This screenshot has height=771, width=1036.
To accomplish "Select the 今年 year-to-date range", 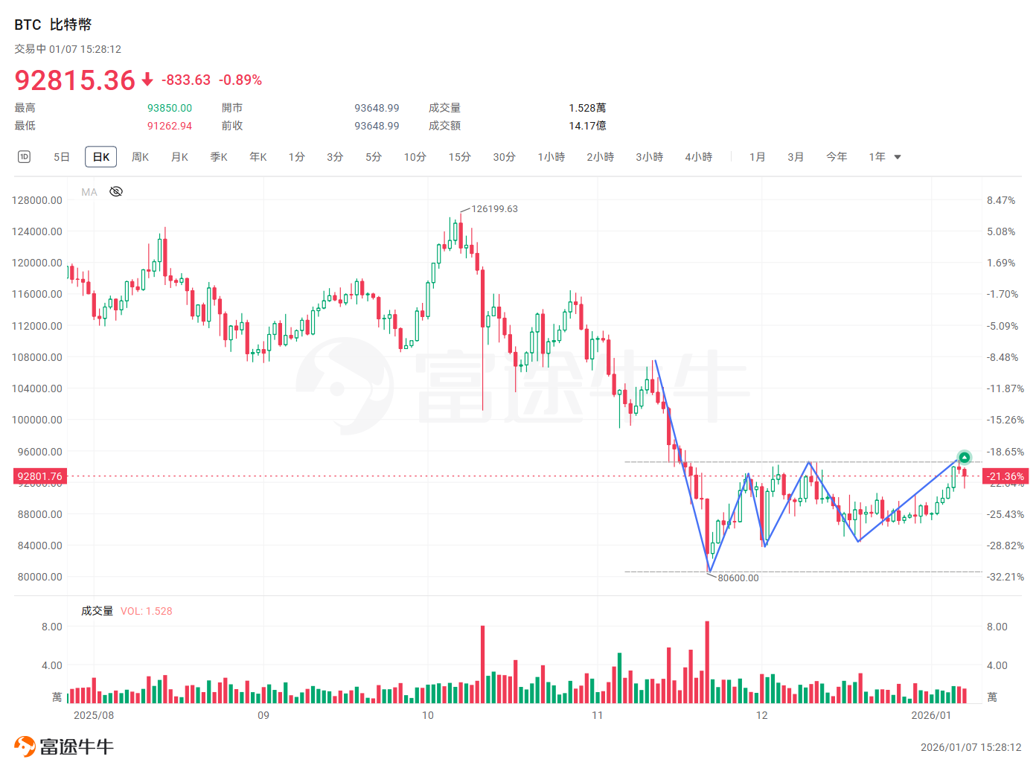I will coord(837,157).
